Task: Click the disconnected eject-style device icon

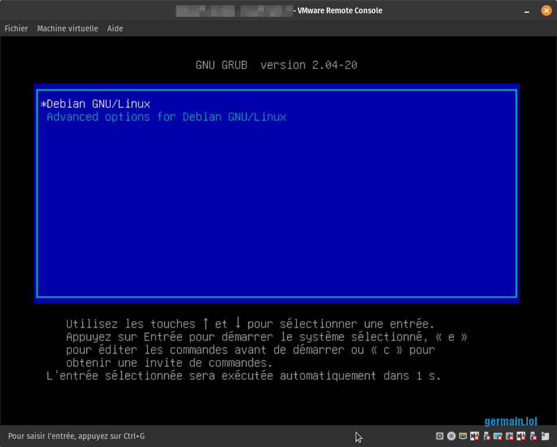Action: 509,436
